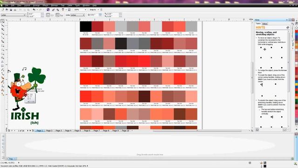Switch to the Page 10 tab
The image size is (298, 168).
125,131
